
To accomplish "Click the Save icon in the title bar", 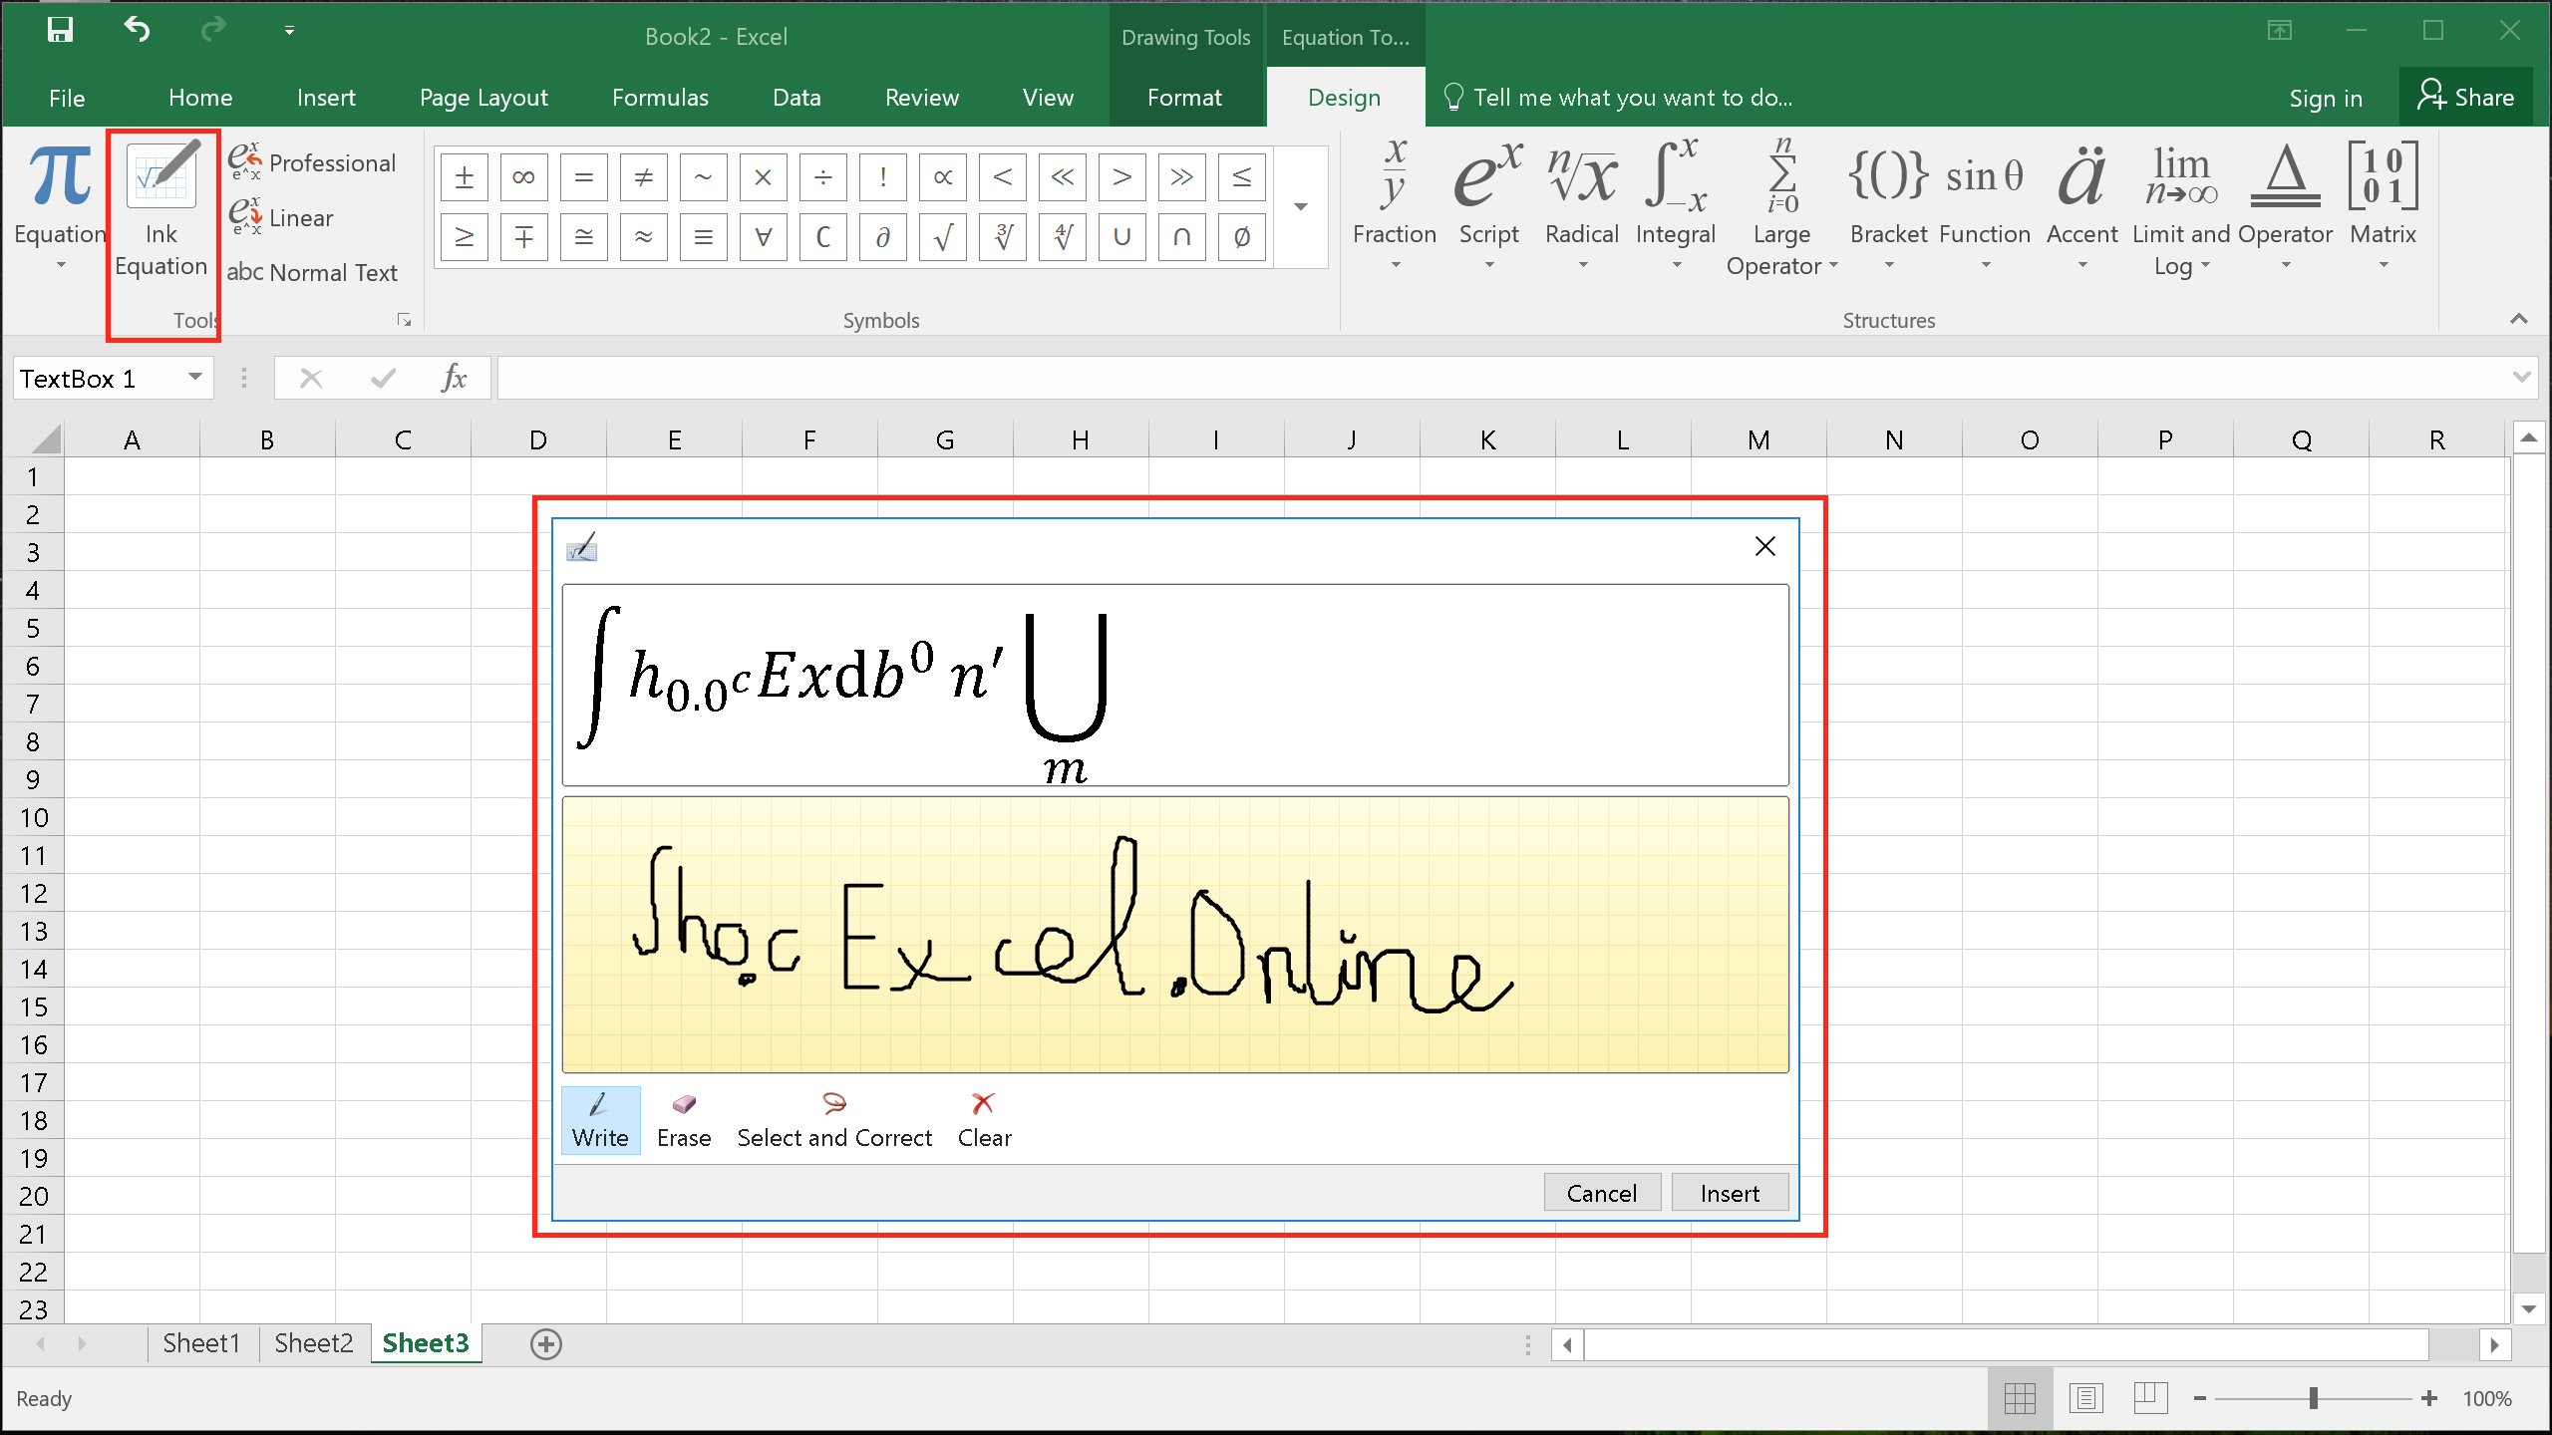I will [60, 30].
